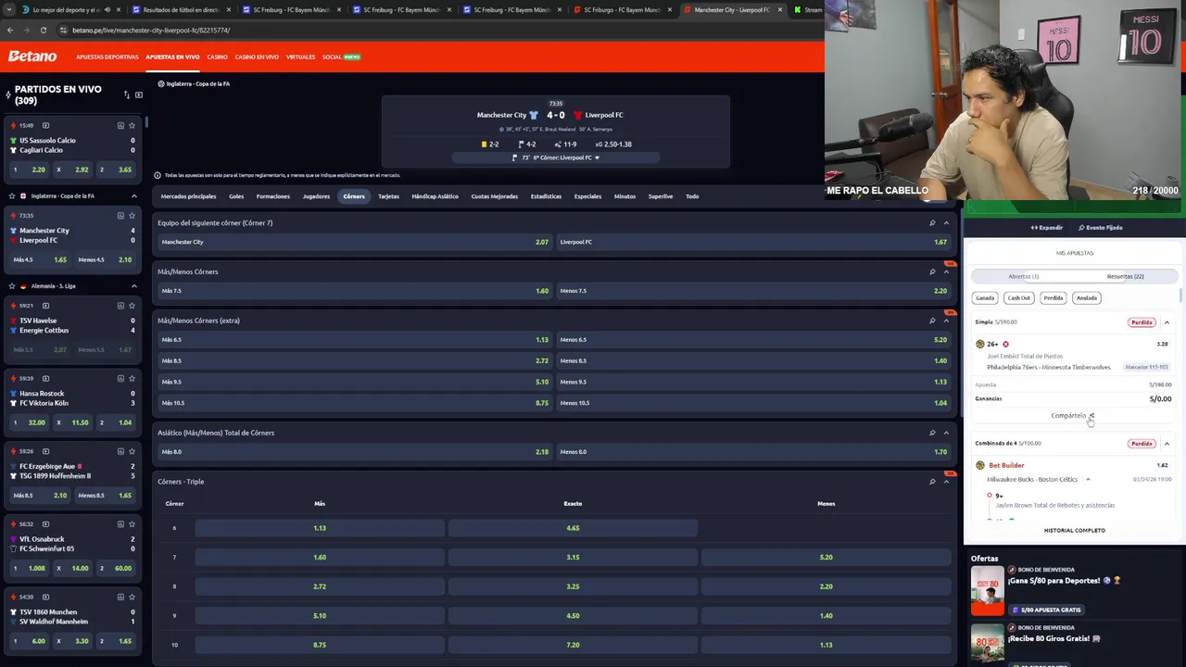Favorite the Alemania - 3. Liga league star
The image size is (1186, 667).
pos(11,285)
